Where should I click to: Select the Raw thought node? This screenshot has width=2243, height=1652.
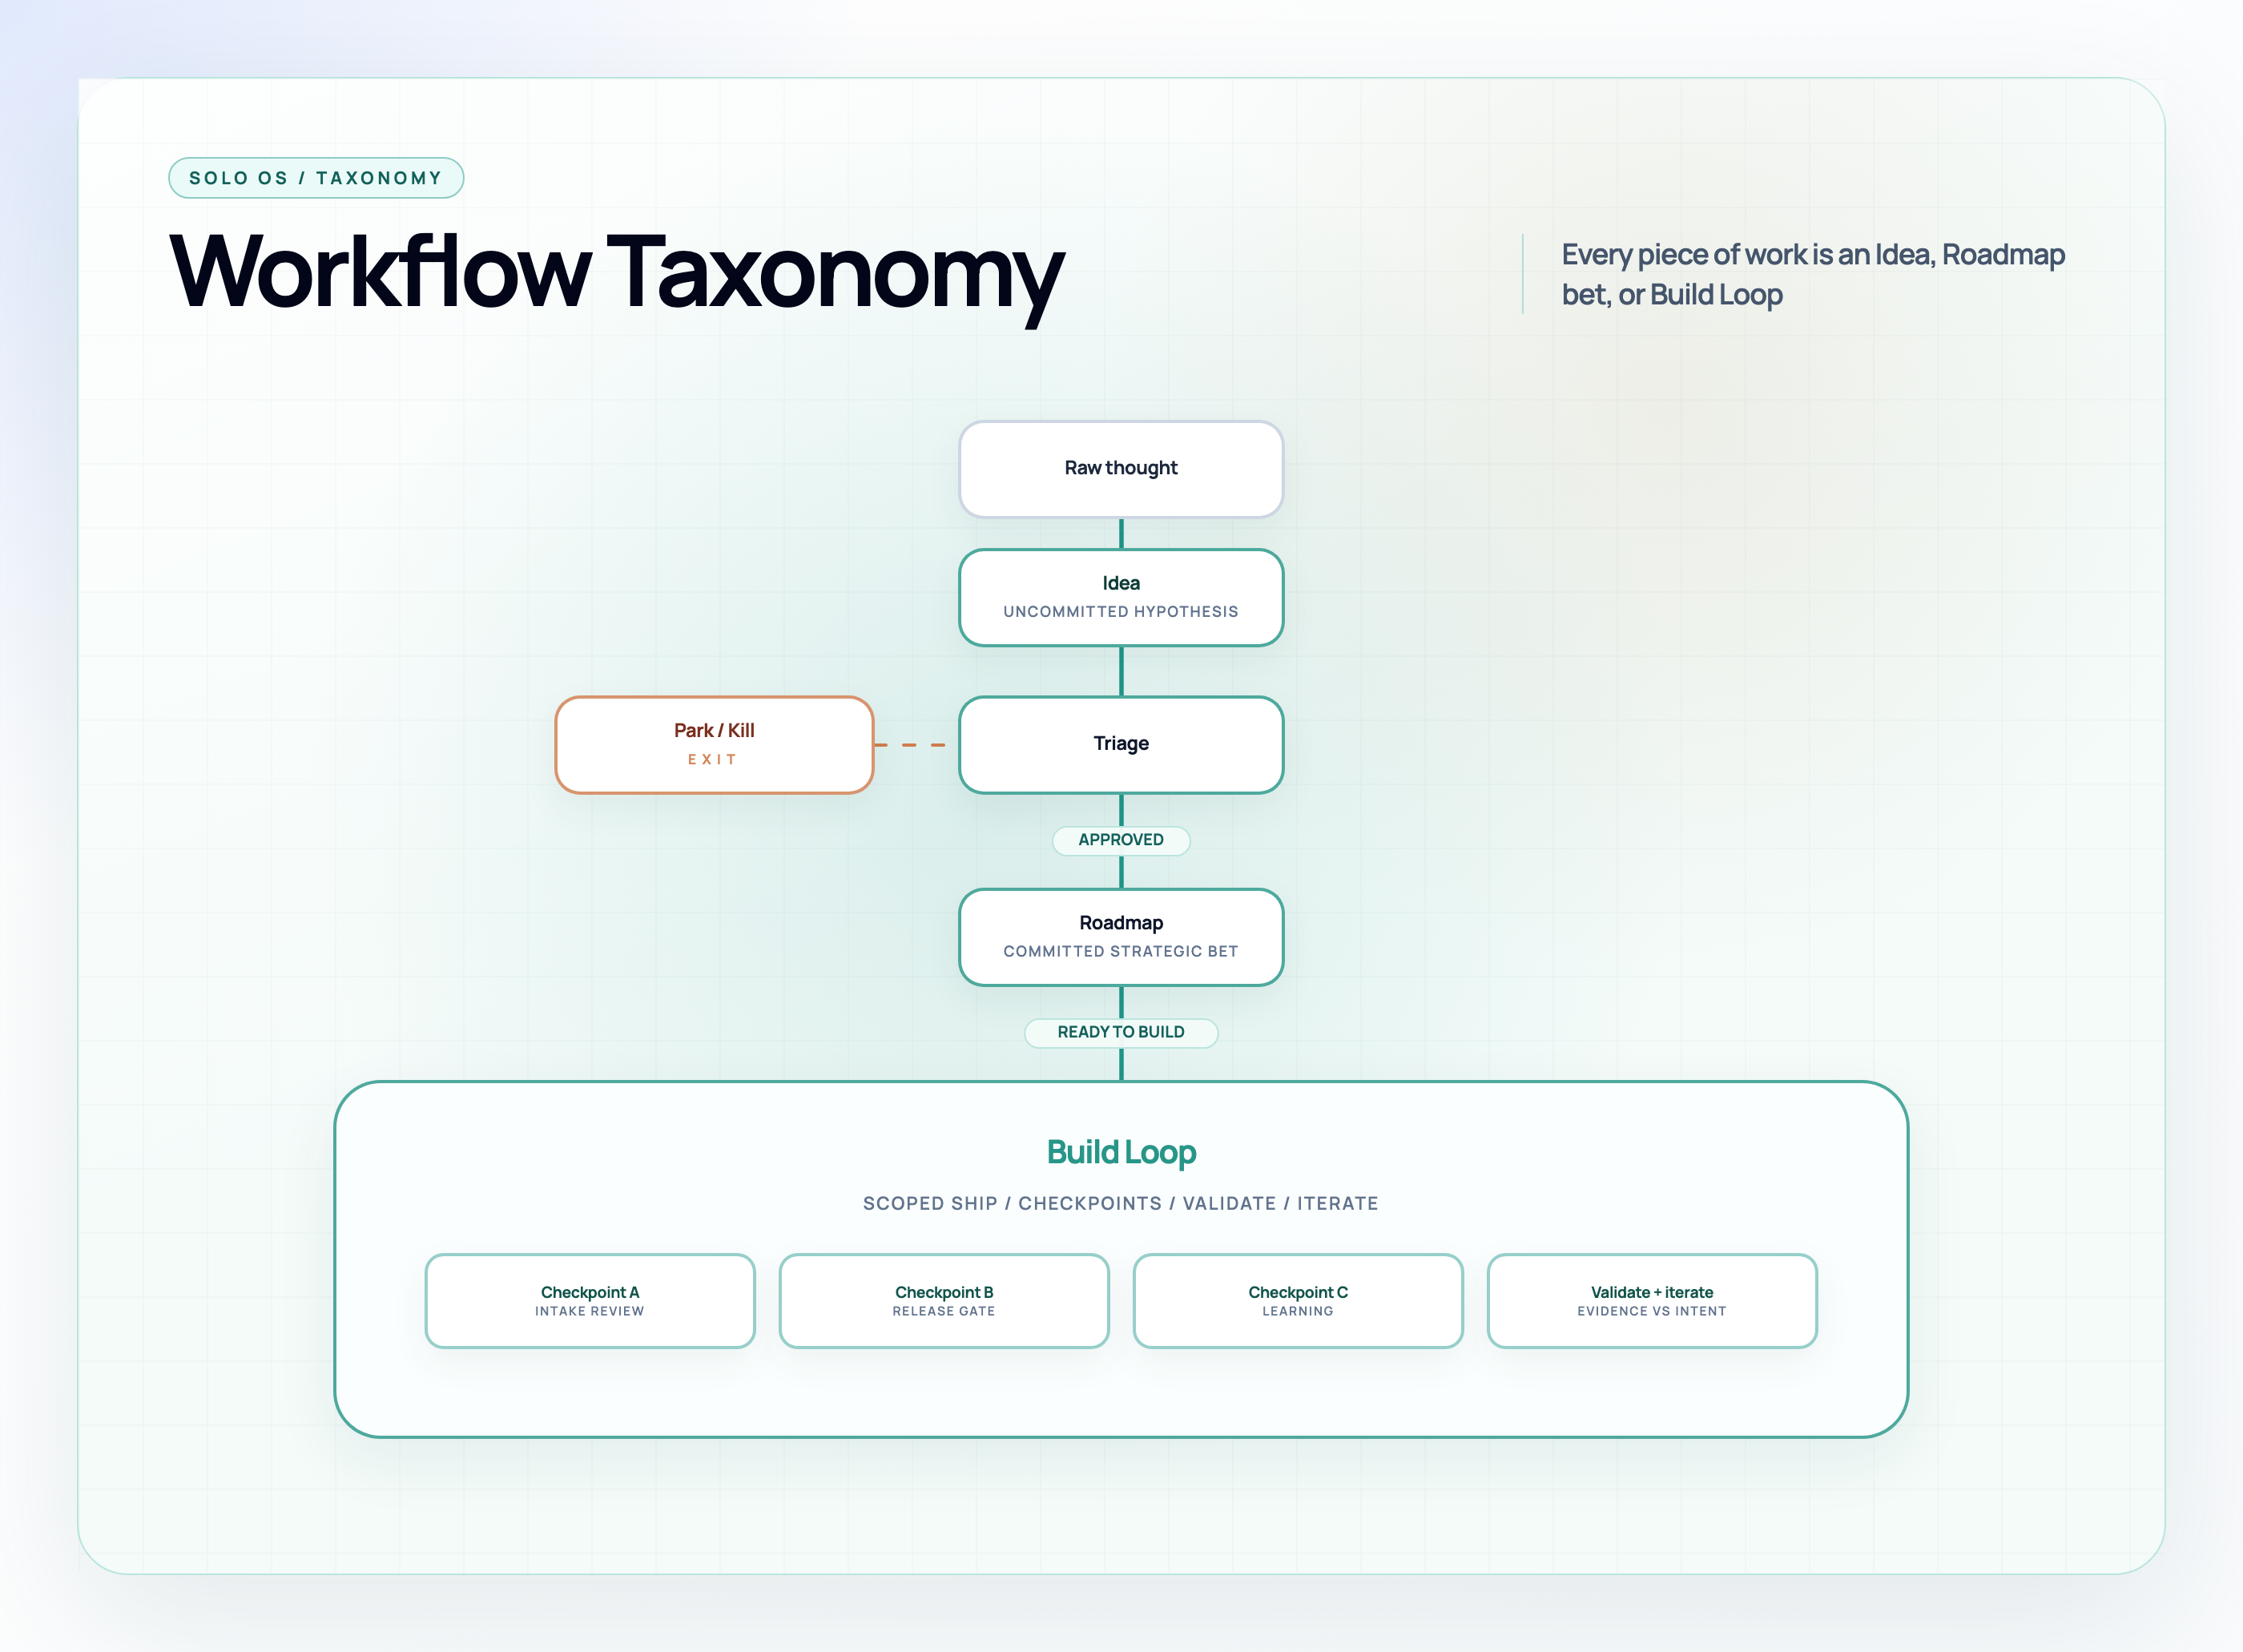click(x=1121, y=469)
